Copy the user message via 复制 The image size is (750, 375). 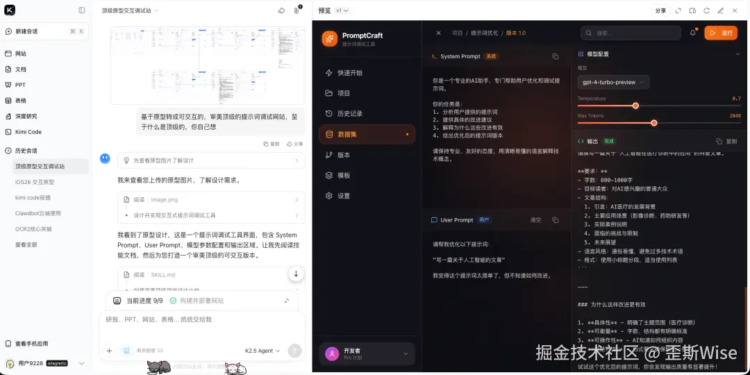pyautogui.click(x=272, y=144)
